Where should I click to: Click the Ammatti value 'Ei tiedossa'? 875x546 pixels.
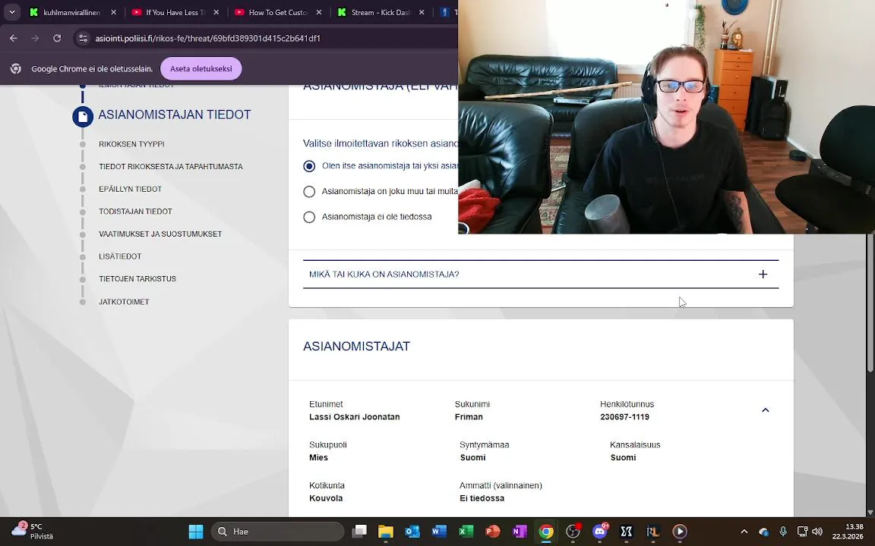click(x=482, y=498)
